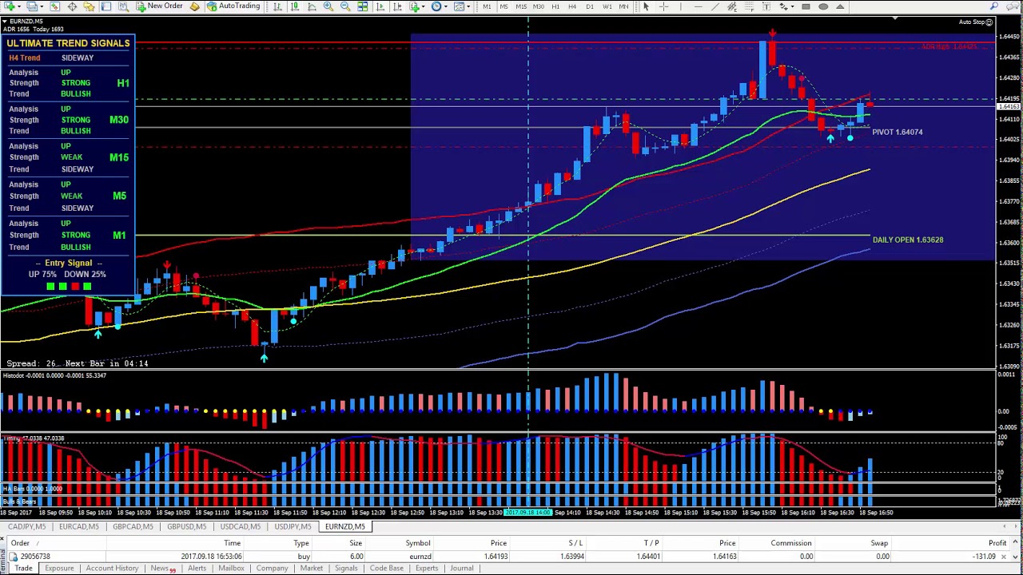Open the Strategy Tester icon
Viewport: 1023px width, 575px height.
click(123, 6)
